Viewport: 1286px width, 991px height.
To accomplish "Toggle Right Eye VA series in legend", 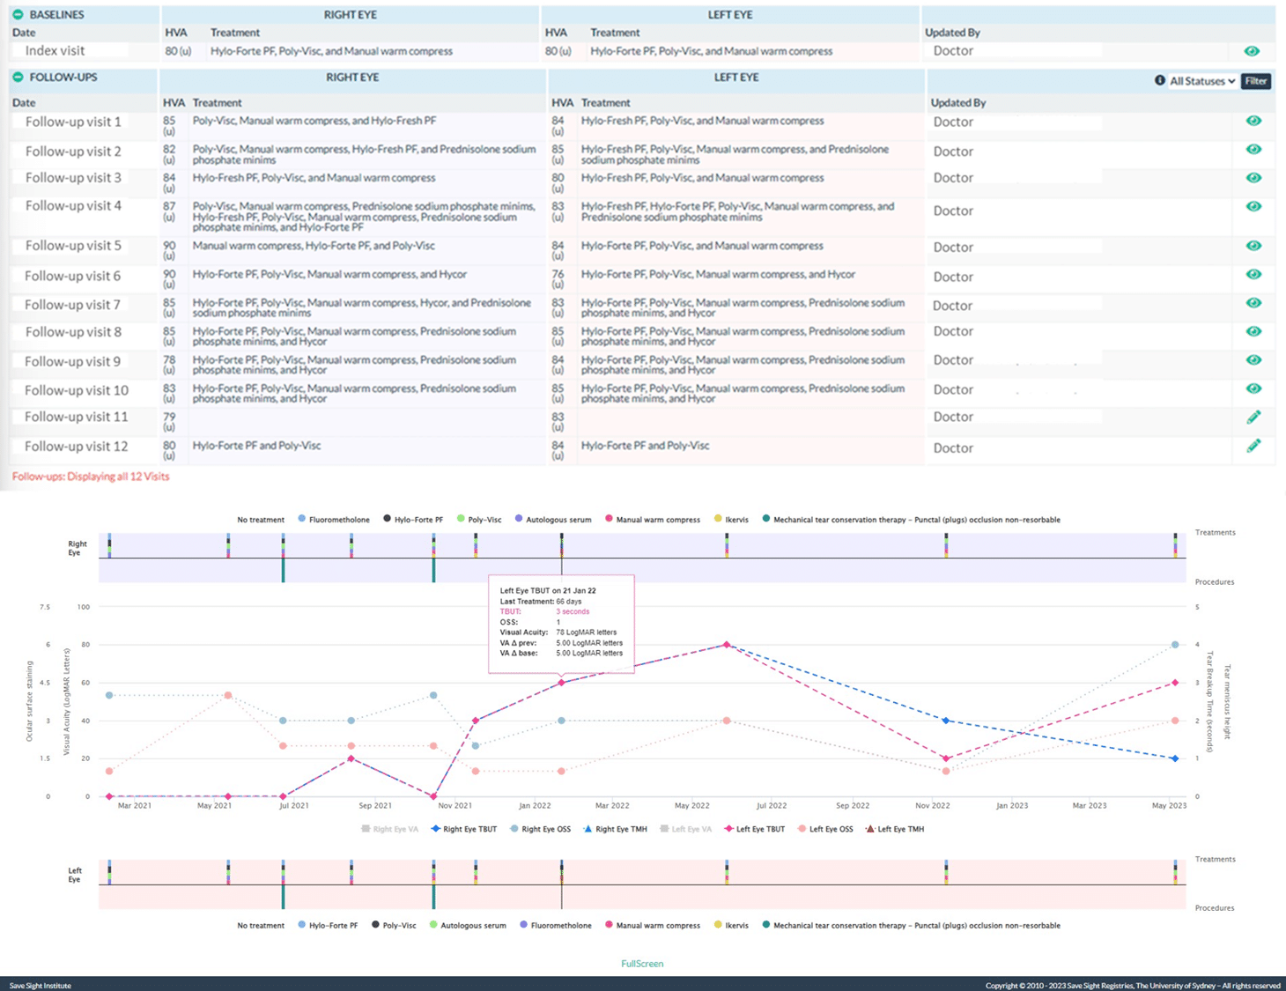I will point(389,829).
